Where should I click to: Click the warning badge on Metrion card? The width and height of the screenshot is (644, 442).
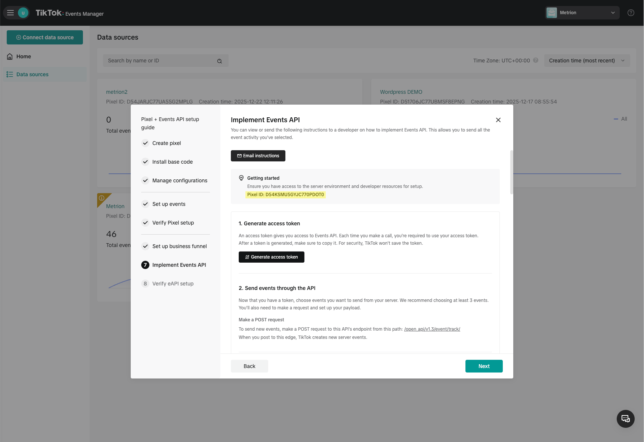tap(102, 198)
